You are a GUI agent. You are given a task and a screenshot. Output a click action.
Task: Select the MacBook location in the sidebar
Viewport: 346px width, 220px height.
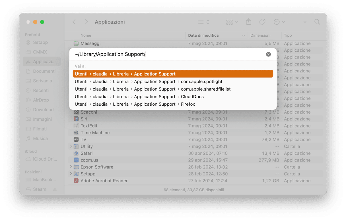[x=42, y=180]
